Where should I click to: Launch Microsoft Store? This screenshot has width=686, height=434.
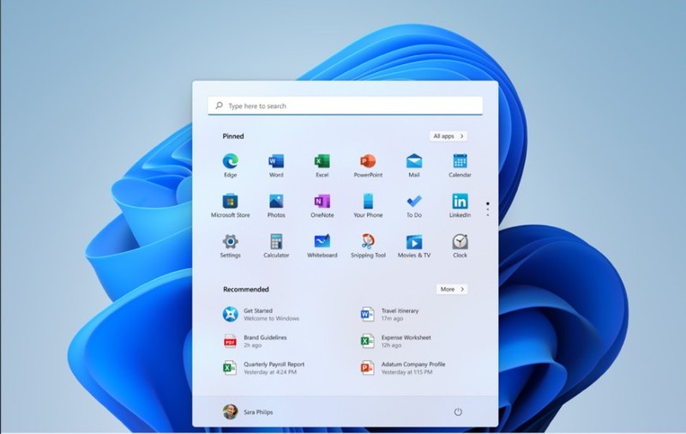click(x=230, y=206)
